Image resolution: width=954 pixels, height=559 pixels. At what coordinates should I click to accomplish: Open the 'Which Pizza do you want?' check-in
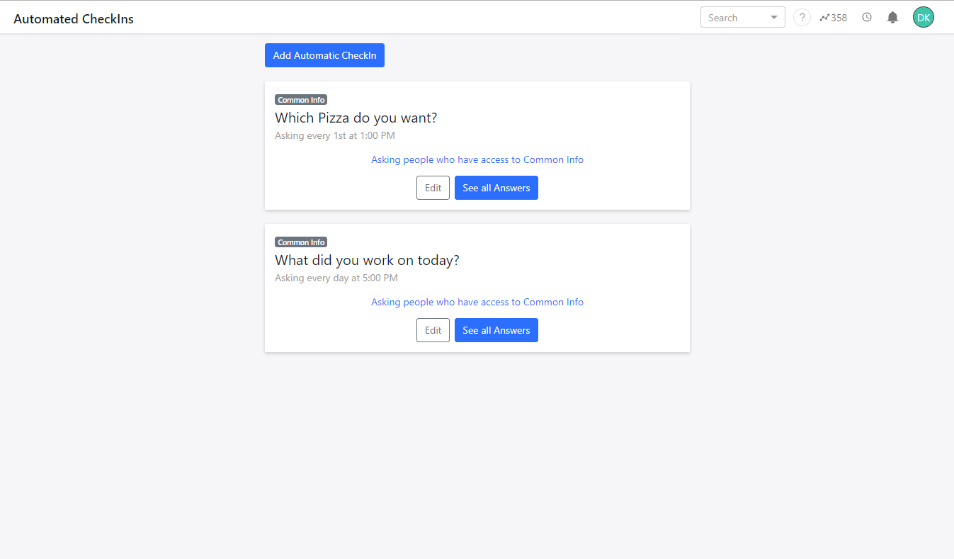[x=356, y=118]
